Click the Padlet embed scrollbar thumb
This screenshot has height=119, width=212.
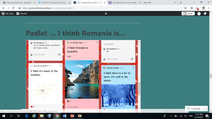[139, 89]
